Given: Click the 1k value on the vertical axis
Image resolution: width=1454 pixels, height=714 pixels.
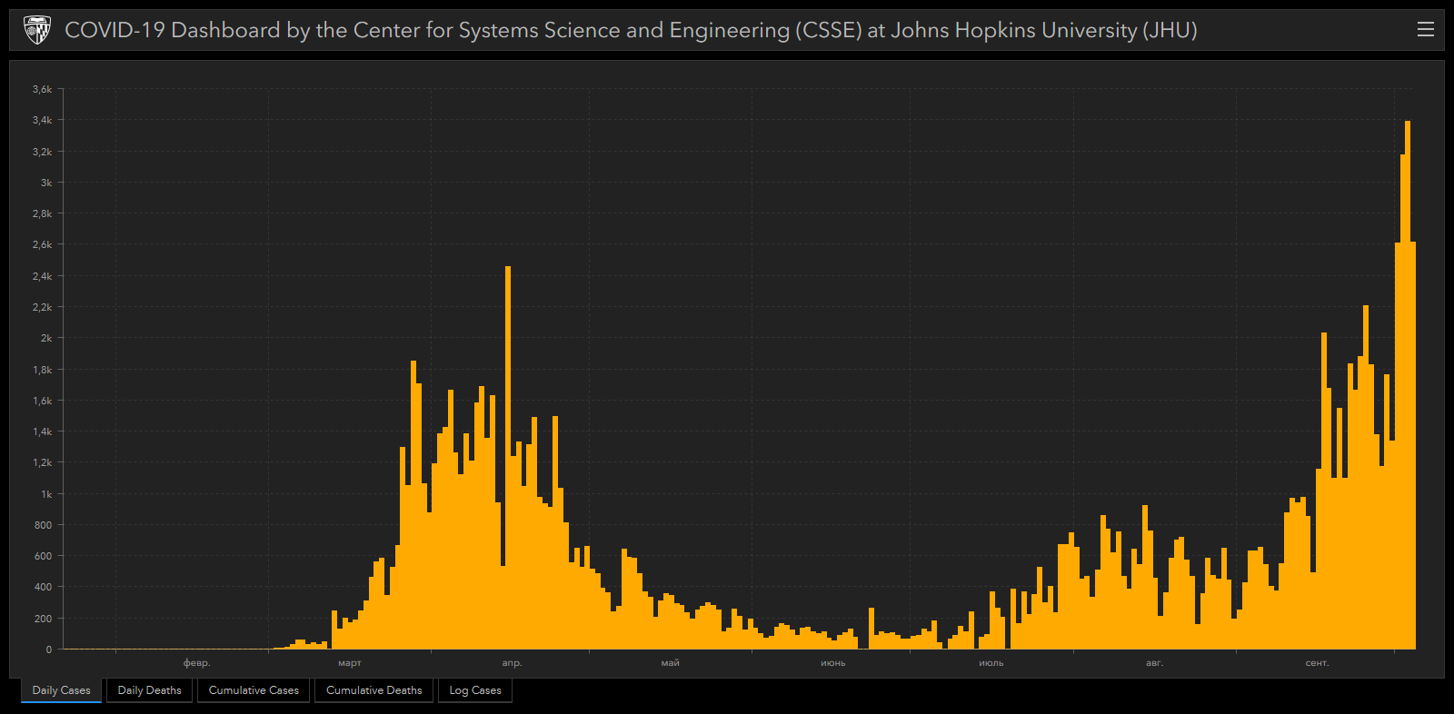Looking at the screenshot, I should point(46,494).
